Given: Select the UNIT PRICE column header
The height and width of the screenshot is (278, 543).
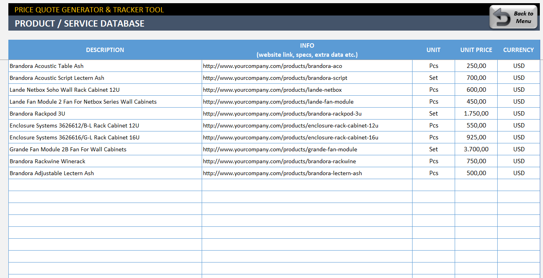Looking at the screenshot, I should tap(476, 50).
